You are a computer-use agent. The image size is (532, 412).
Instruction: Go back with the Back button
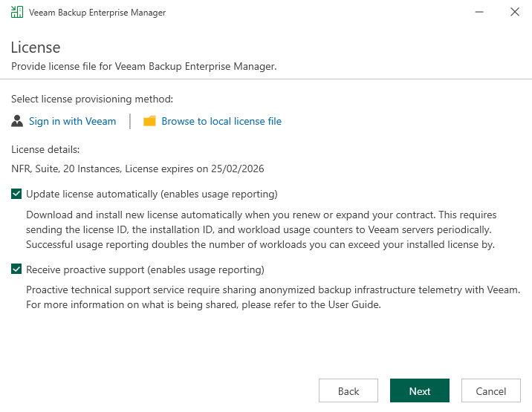(348, 391)
